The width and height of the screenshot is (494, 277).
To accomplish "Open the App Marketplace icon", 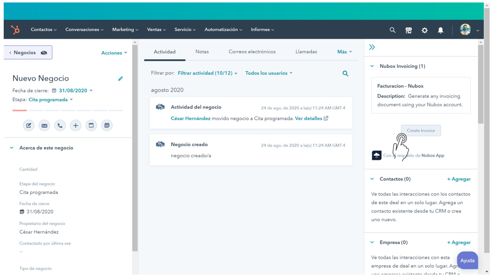I will click(x=408, y=30).
